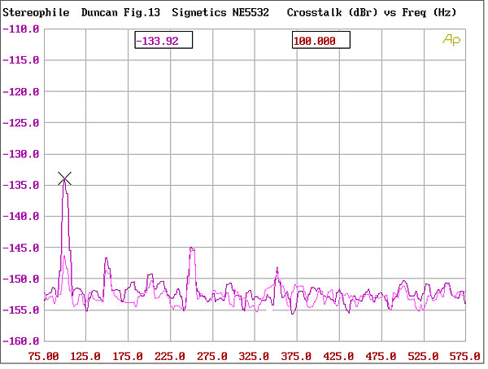Click the spectral peak near 250 Hz
Viewport: 488px width, 369px height.
[192, 249]
